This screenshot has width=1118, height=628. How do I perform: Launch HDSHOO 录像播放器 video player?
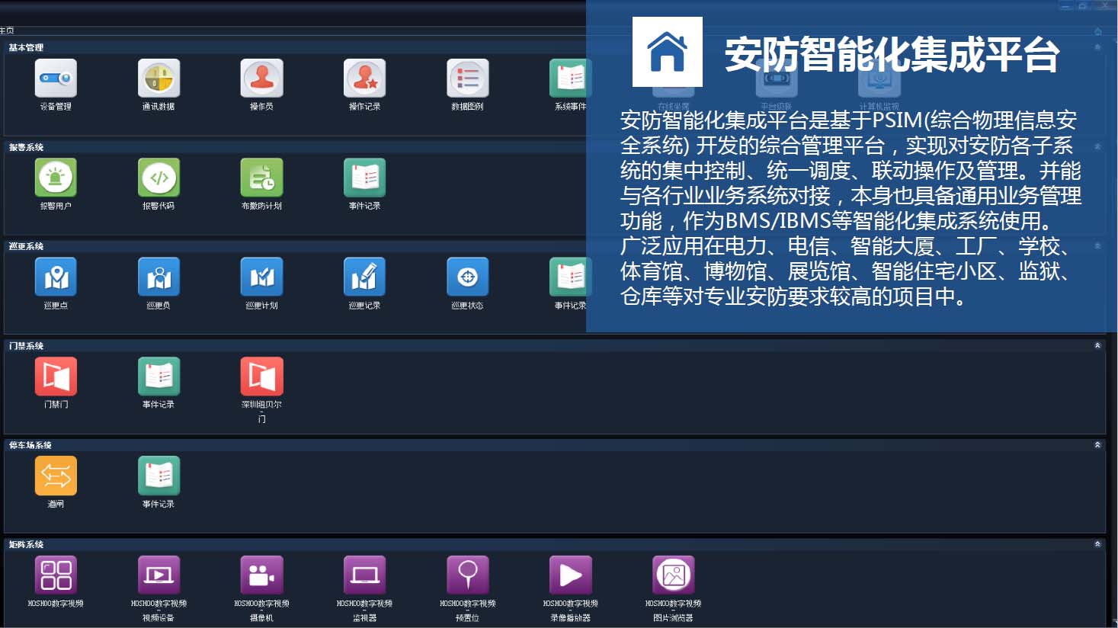tap(570, 575)
